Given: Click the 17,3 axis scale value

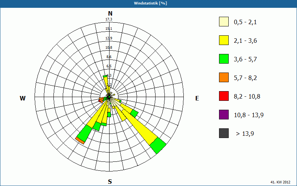Looking at the screenshot, I should [109, 19].
